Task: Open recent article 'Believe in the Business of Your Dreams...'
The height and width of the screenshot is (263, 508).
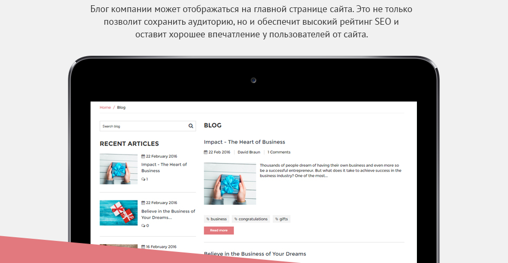Action: pyautogui.click(x=168, y=214)
